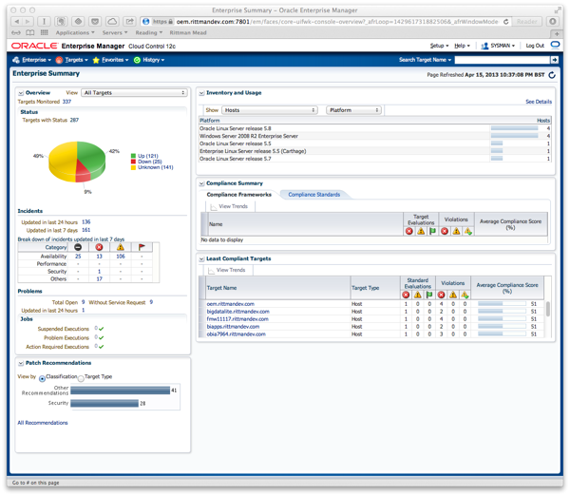Open the Safari bookmarks book icon
Viewport: 570px width, 496px height.
point(30,32)
